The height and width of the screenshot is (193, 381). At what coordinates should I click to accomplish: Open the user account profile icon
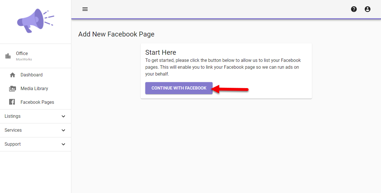(x=368, y=9)
